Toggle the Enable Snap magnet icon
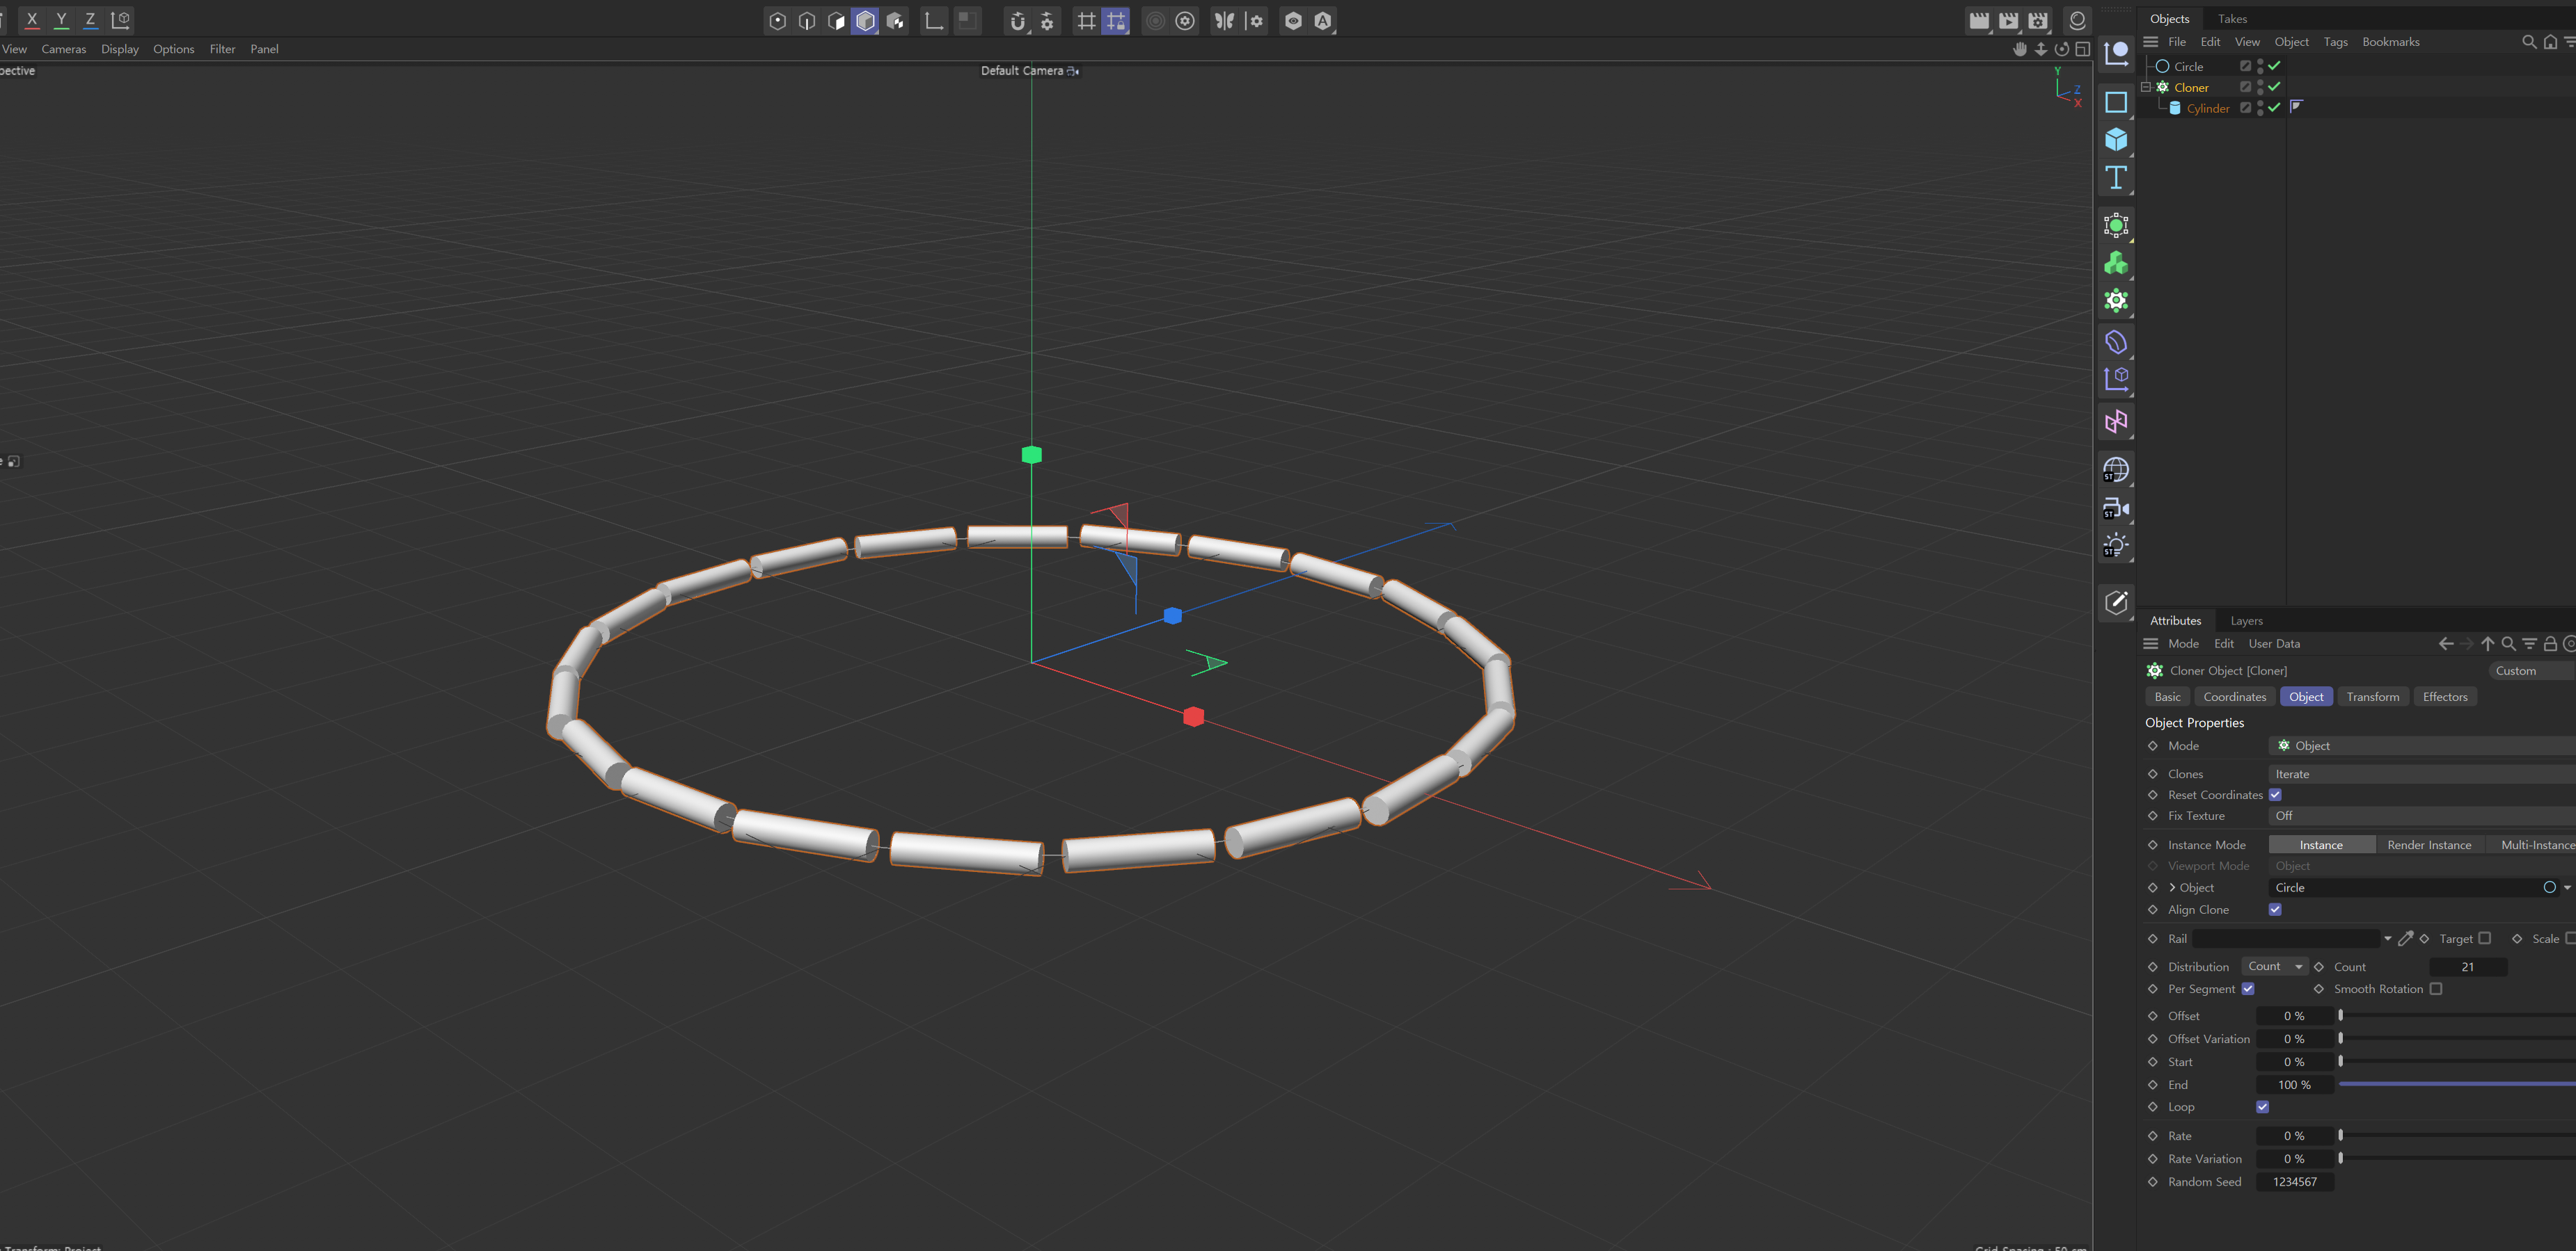The height and width of the screenshot is (1251, 2576). point(1017,20)
